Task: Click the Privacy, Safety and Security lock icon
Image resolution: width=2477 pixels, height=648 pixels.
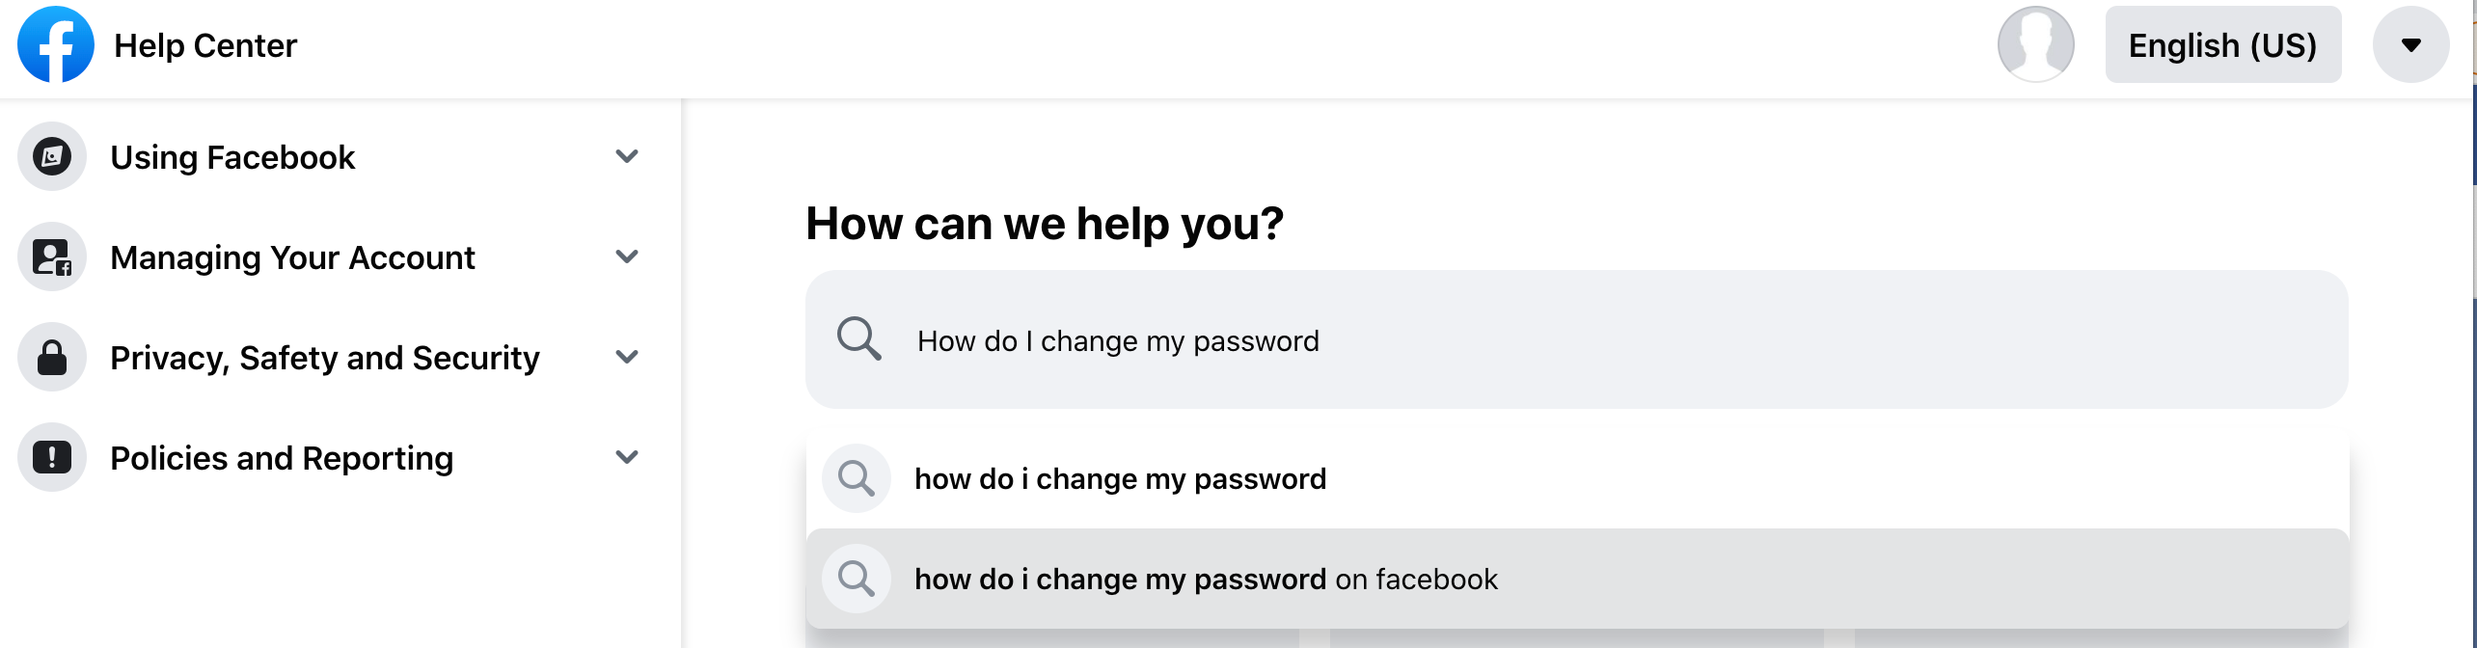Action: coord(51,357)
